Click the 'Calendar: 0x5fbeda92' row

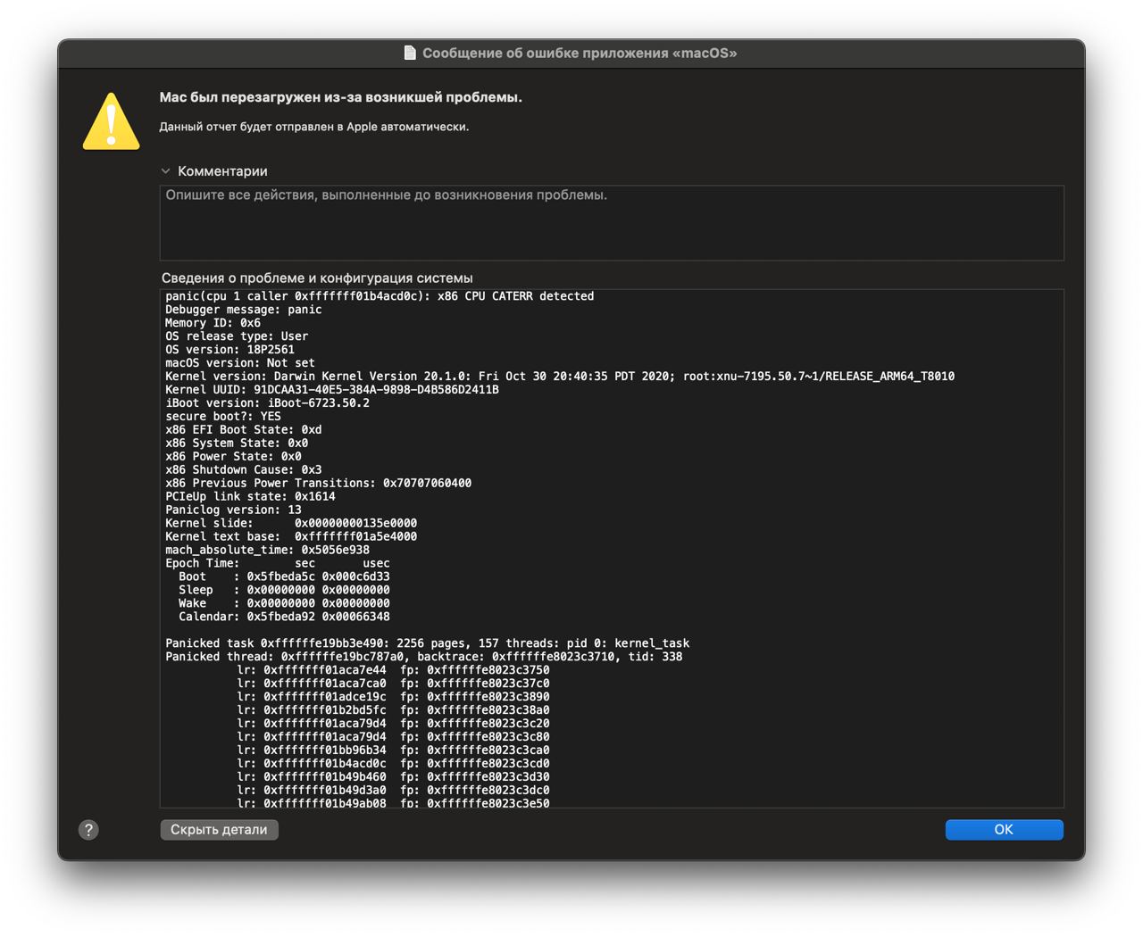tap(284, 618)
